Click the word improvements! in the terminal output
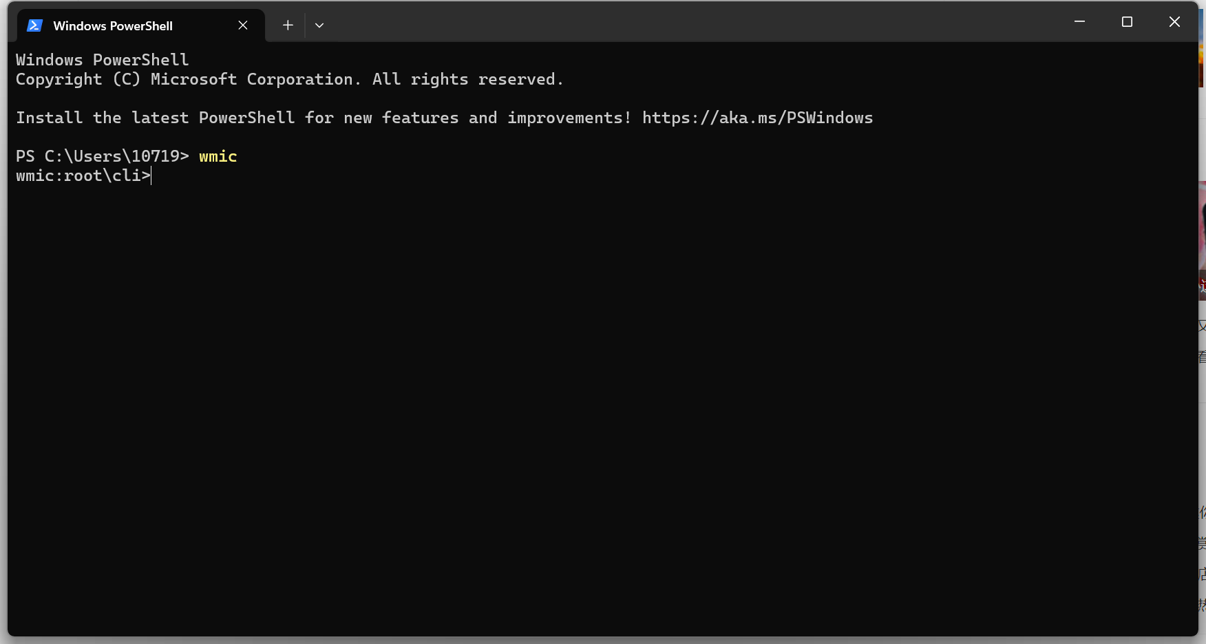This screenshot has height=644, width=1206. tap(569, 118)
